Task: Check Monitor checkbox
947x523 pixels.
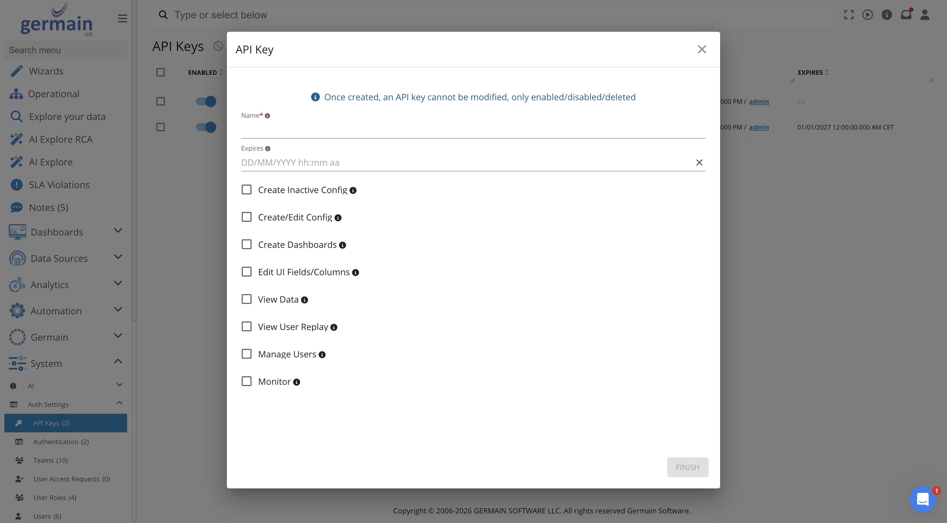Action: coord(246,381)
